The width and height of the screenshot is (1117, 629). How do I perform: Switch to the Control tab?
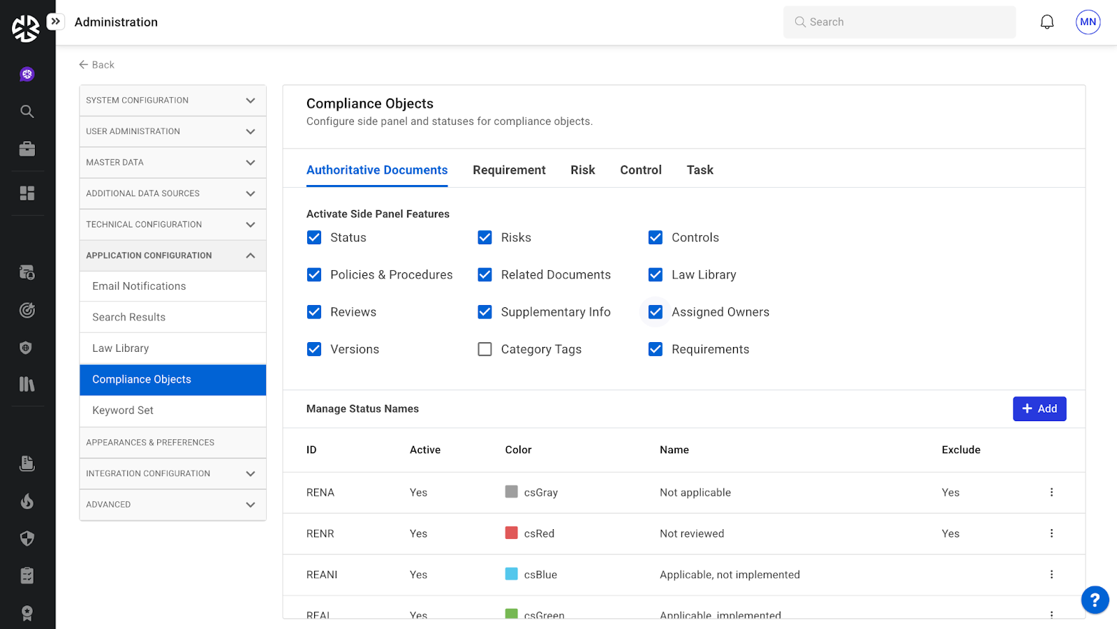point(640,170)
